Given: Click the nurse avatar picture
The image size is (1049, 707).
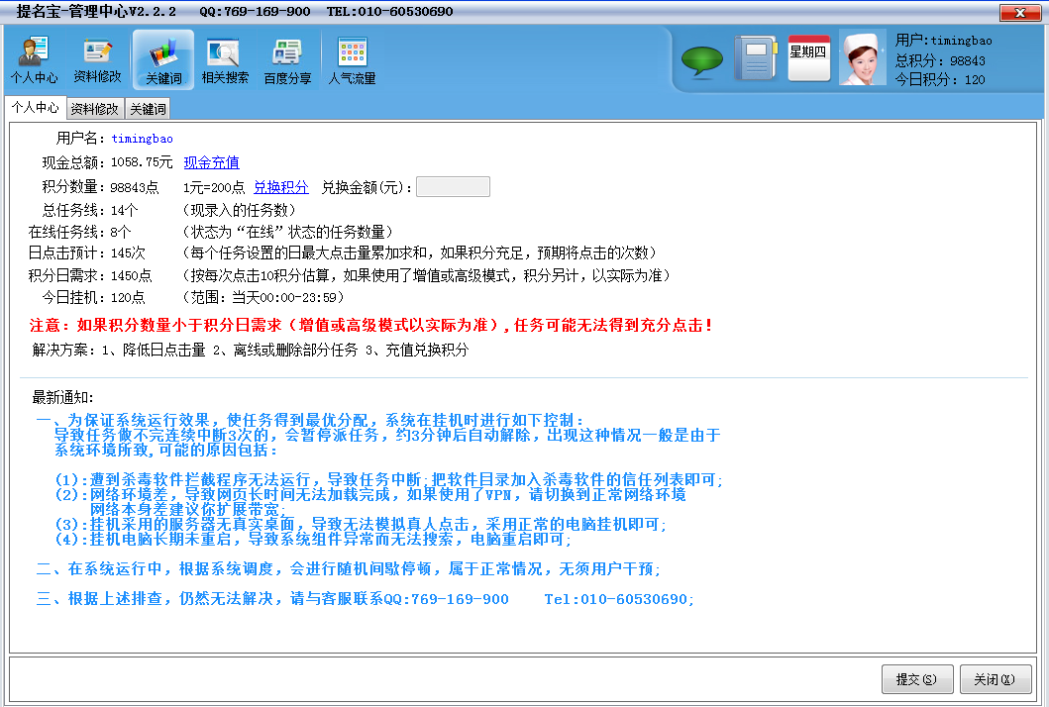Looking at the screenshot, I should tap(862, 57).
